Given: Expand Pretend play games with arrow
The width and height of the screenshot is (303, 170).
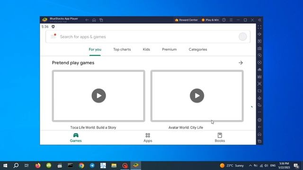Looking at the screenshot, I should [241, 63].
